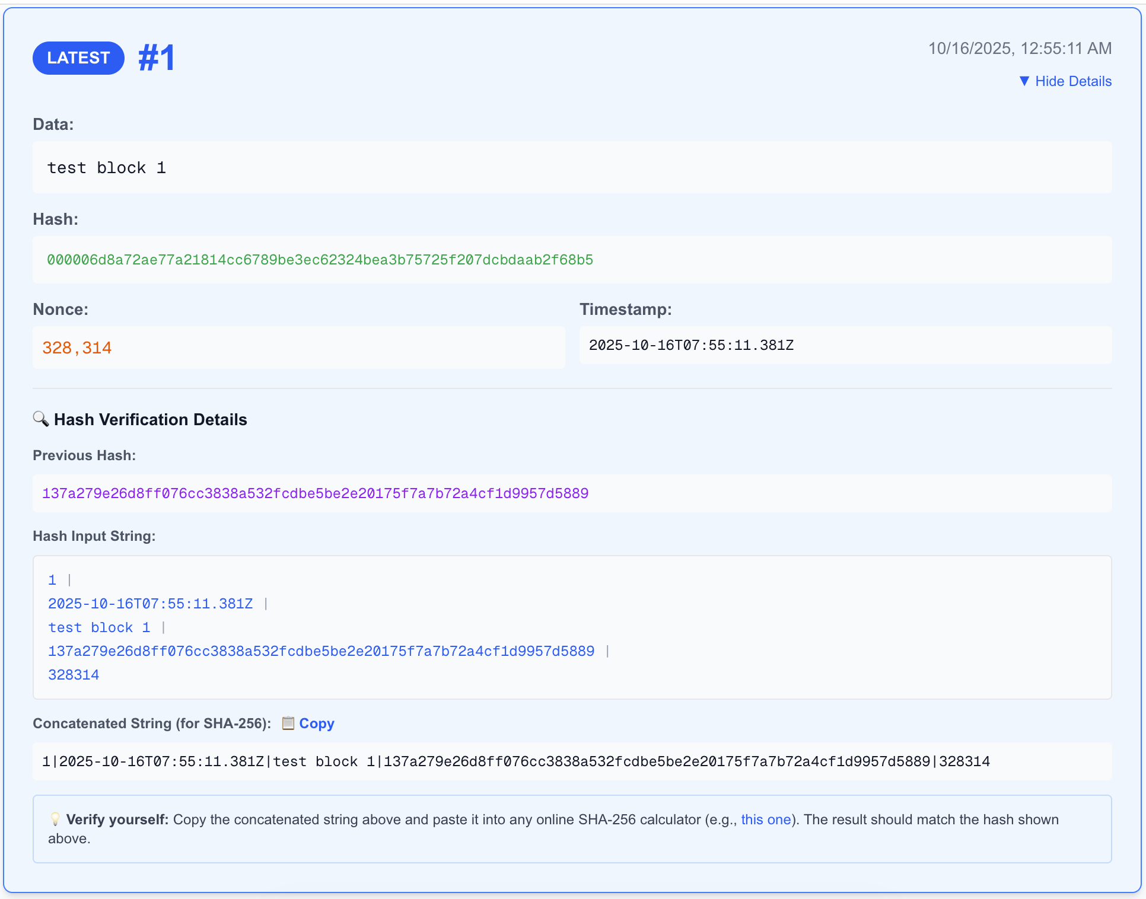The width and height of the screenshot is (1146, 899).
Task: Click the lightbulb icon in the verify tip
Action: (55, 820)
